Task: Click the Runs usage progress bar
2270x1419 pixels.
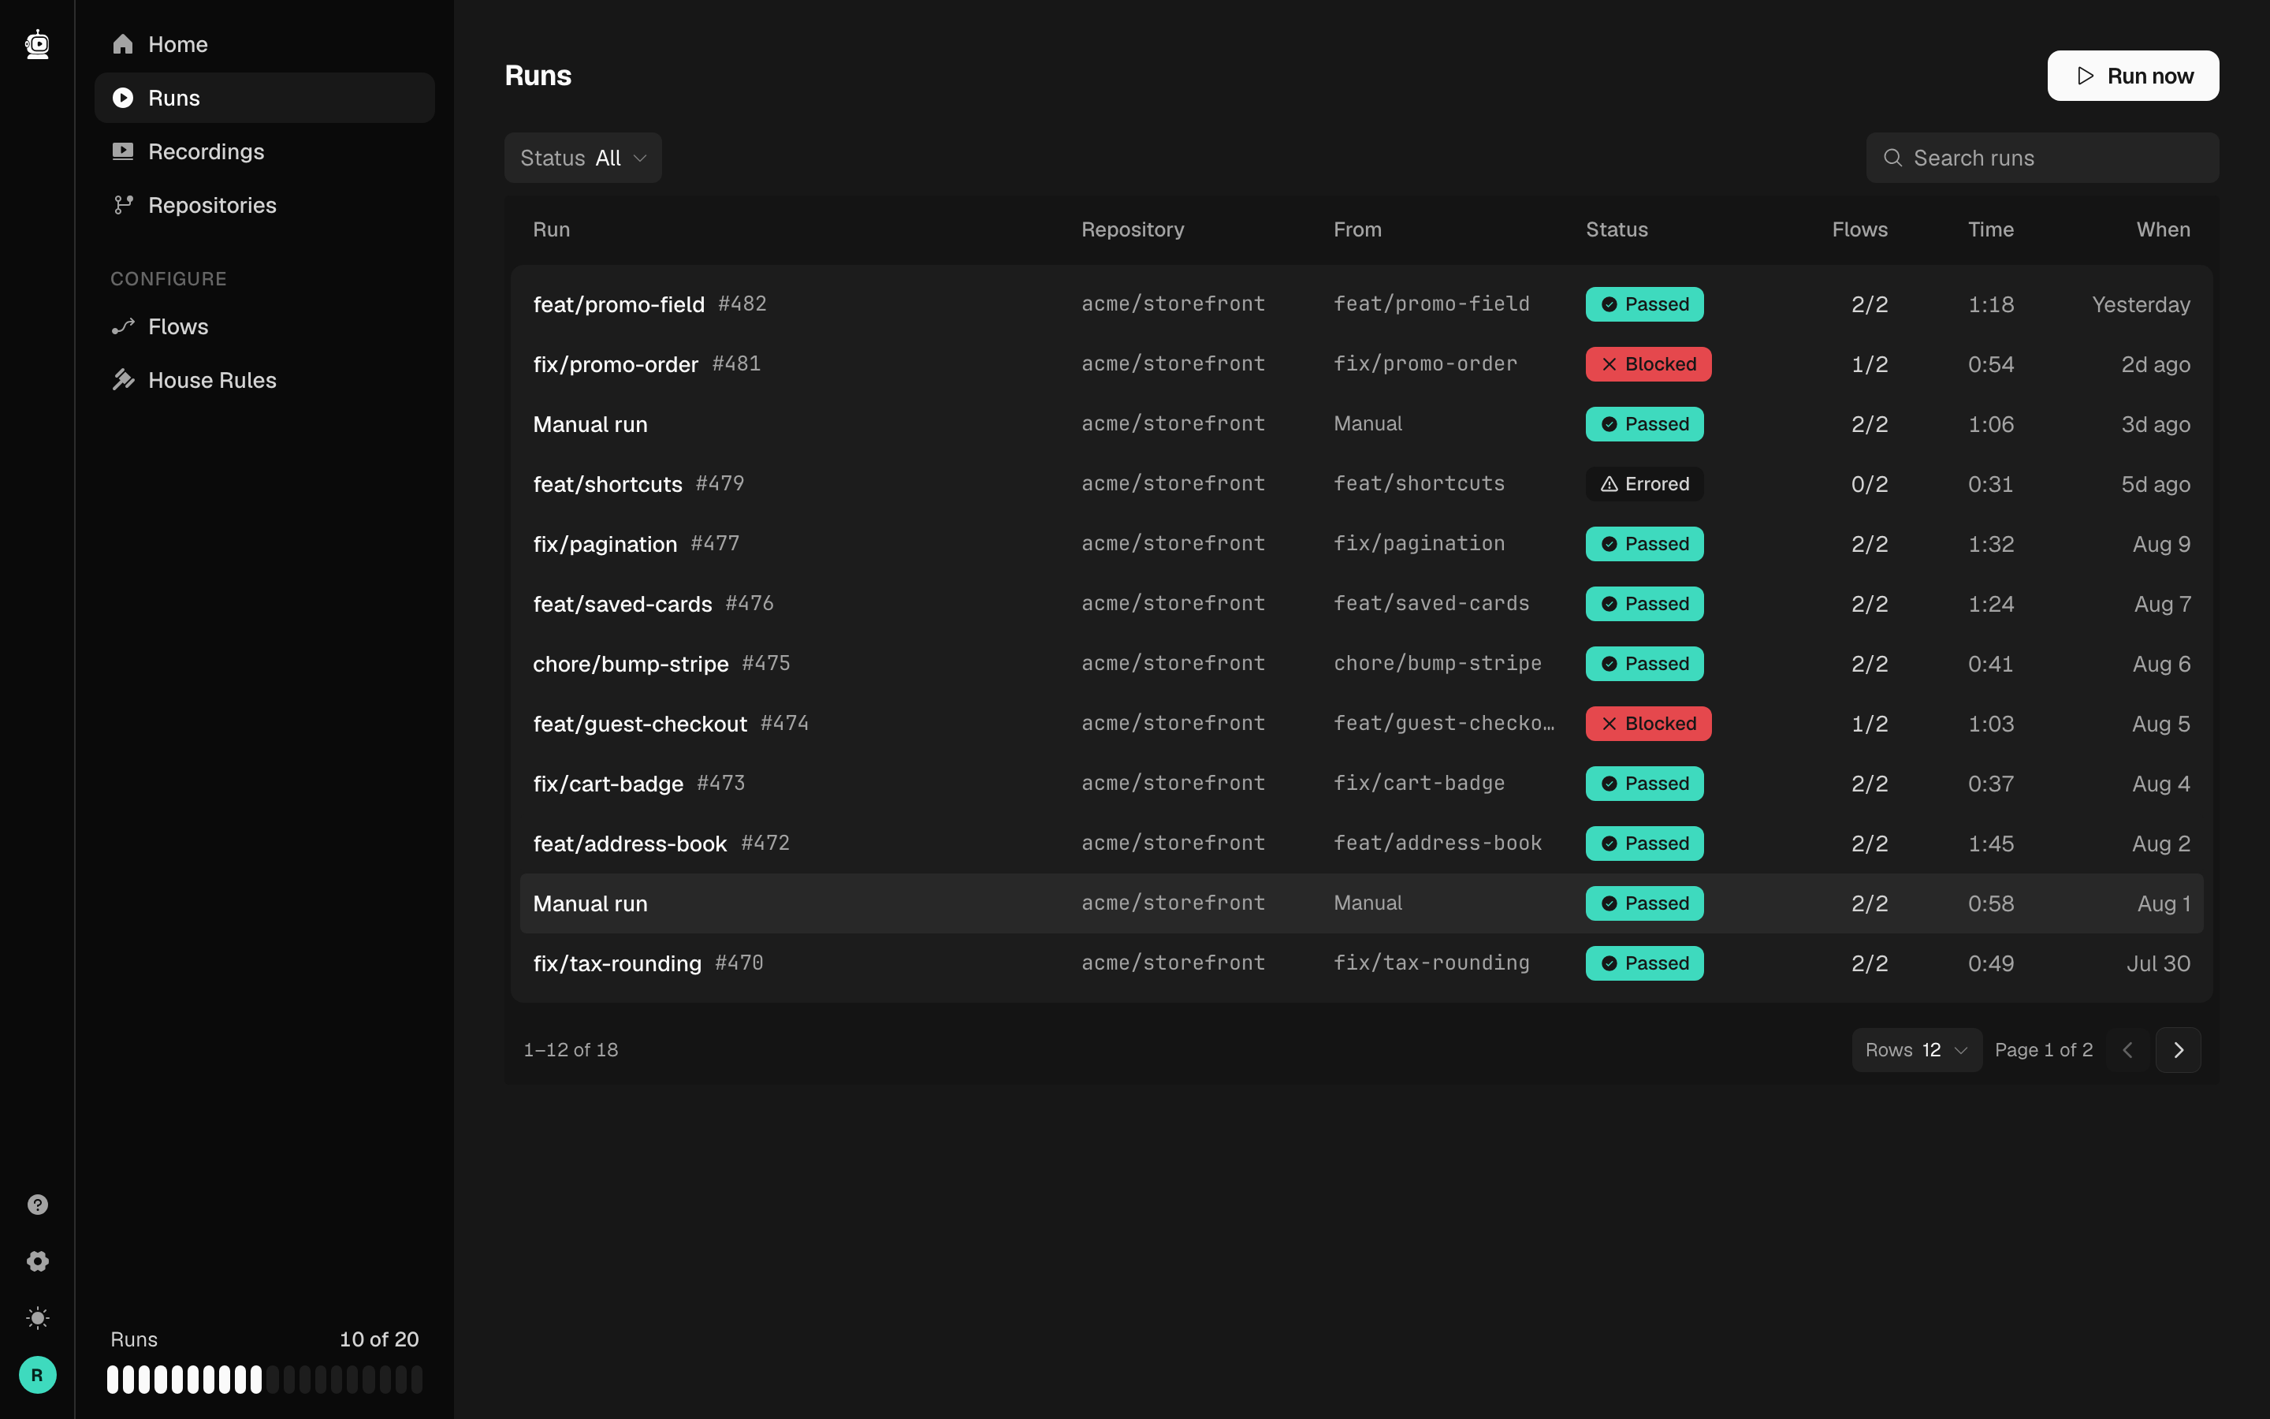Action: click(265, 1380)
